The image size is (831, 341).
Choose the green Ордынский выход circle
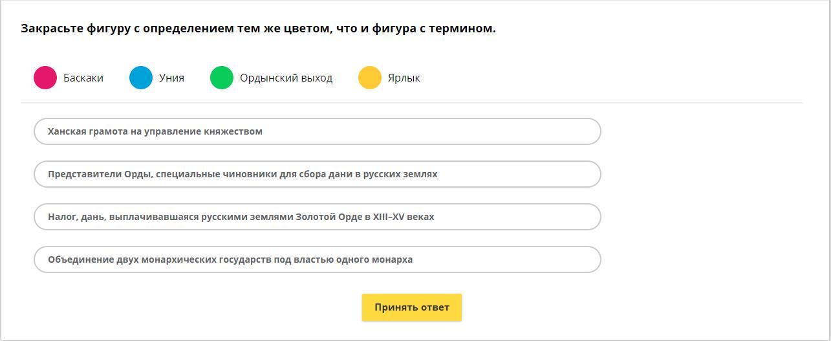(222, 78)
